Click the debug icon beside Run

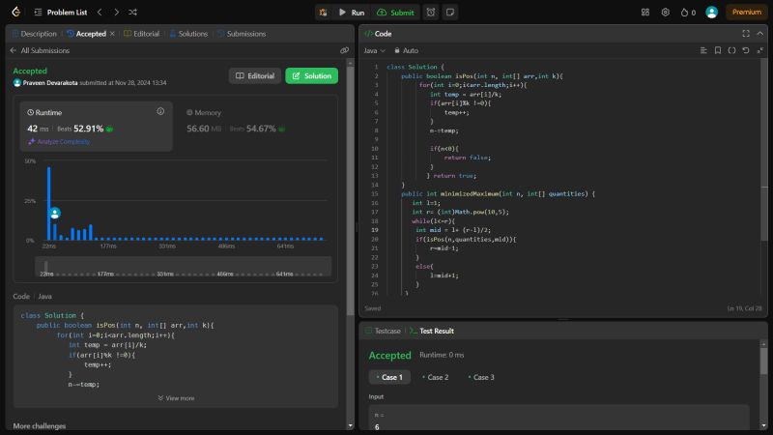tap(323, 13)
